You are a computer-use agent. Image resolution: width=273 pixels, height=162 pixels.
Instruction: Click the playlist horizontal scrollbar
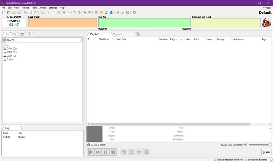point(170,124)
